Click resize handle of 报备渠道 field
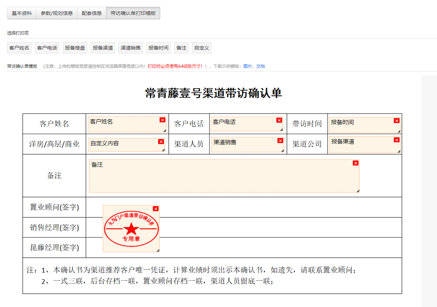Image resolution: width=437 pixels, height=307 pixels. point(399,151)
